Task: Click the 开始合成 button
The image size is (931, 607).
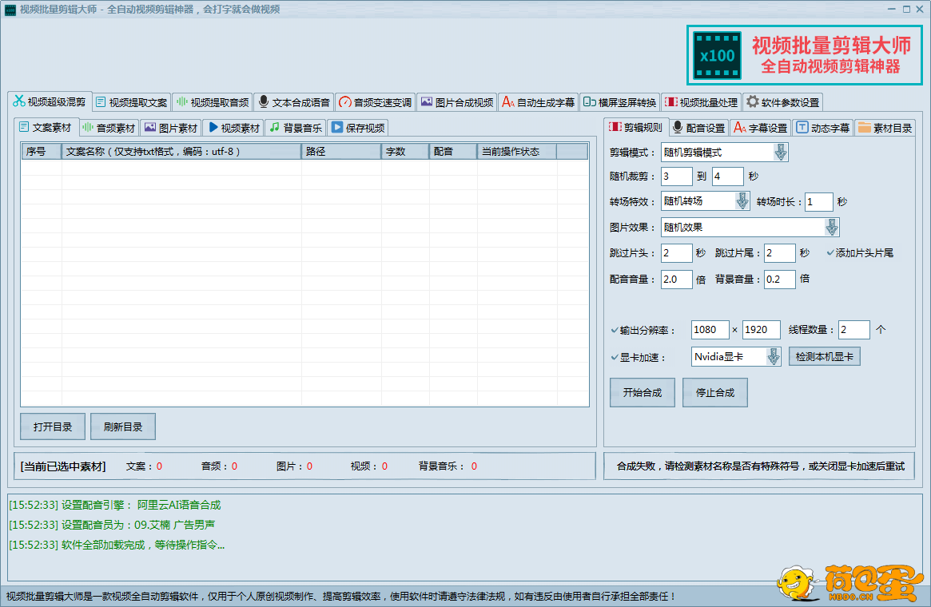Action: (643, 392)
